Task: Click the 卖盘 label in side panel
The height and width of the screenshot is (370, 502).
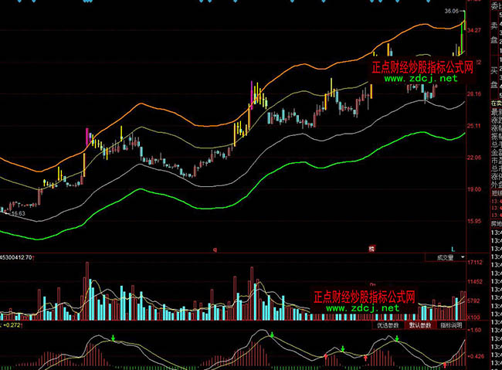Action: coord(494,32)
